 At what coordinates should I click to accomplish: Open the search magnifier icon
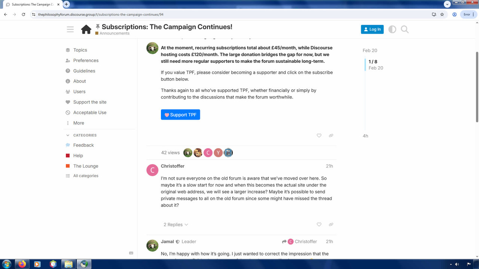pyautogui.click(x=405, y=29)
